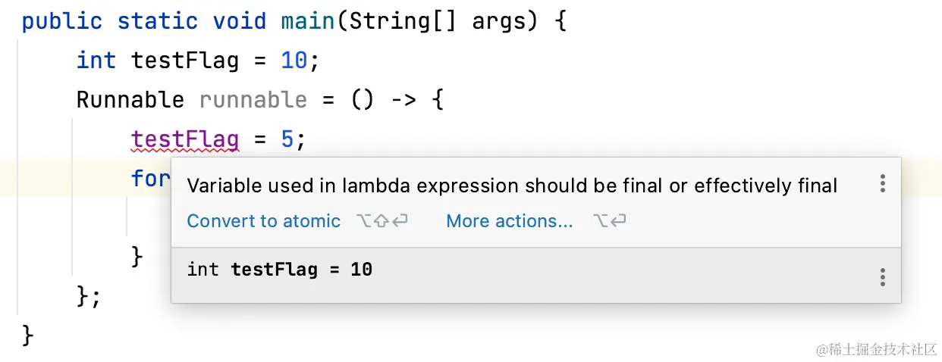The height and width of the screenshot is (362, 942).
Task: Open the More actions... link
Action: coord(509,221)
